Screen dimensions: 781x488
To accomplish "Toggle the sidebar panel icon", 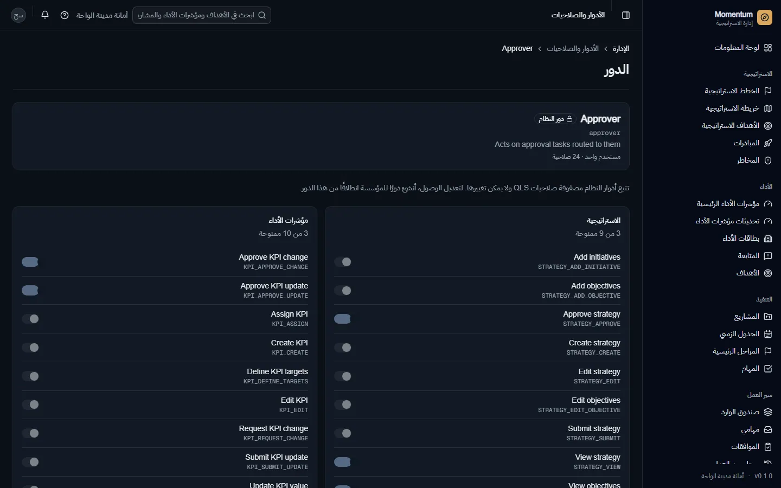I will point(626,15).
